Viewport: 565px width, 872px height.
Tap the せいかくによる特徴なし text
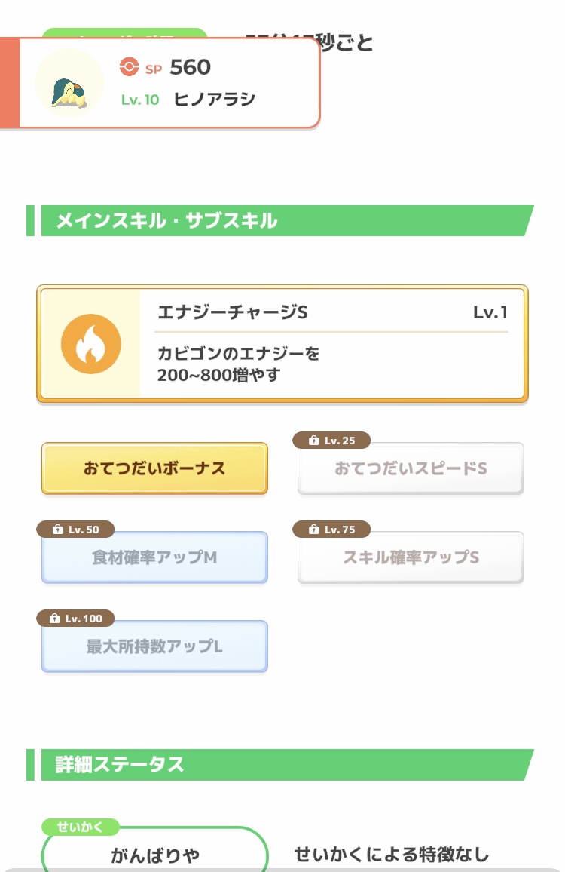391,855
